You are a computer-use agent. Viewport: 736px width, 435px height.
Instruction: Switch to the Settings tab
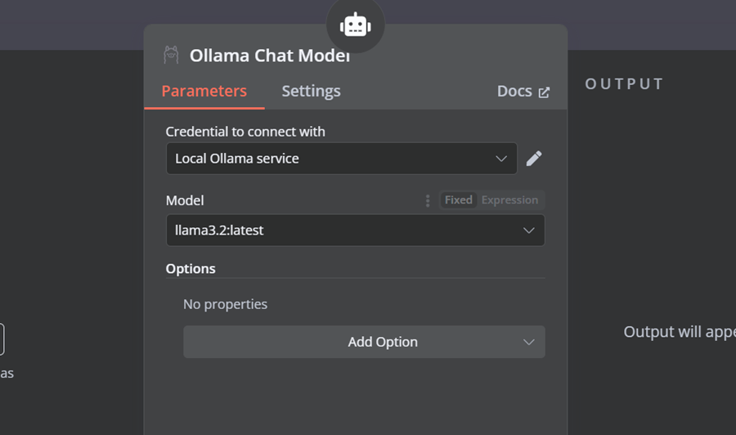[312, 91]
